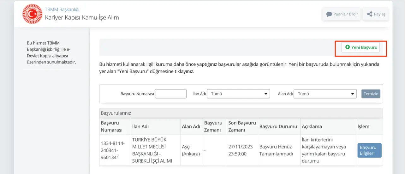The image size is (405, 174).
Task: Start a new application with Yeni Başvuru
Action: (360, 47)
